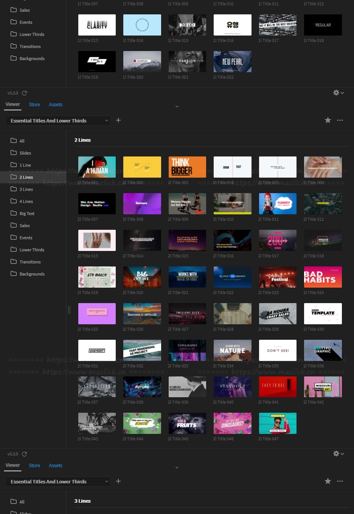Expand the gear dropdown above the 3 Lines panel
The height and width of the screenshot is (514, 354).
(342, 454)
